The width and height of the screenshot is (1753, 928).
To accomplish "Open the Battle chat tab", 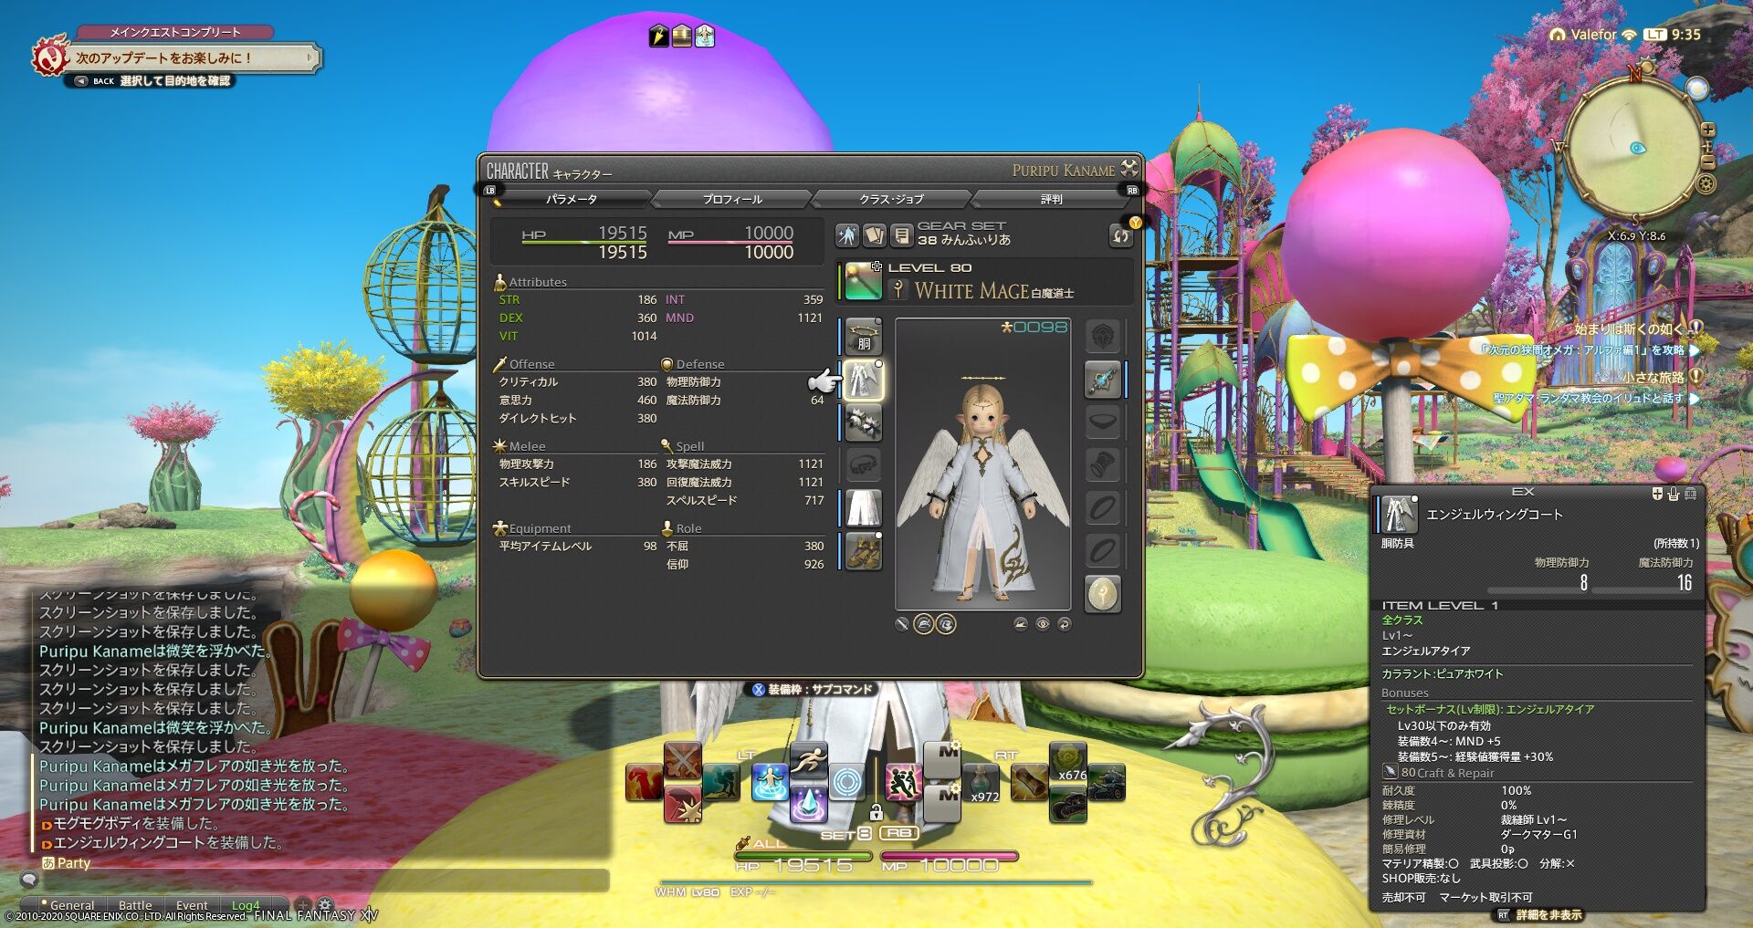I will (x=135, y=905).
